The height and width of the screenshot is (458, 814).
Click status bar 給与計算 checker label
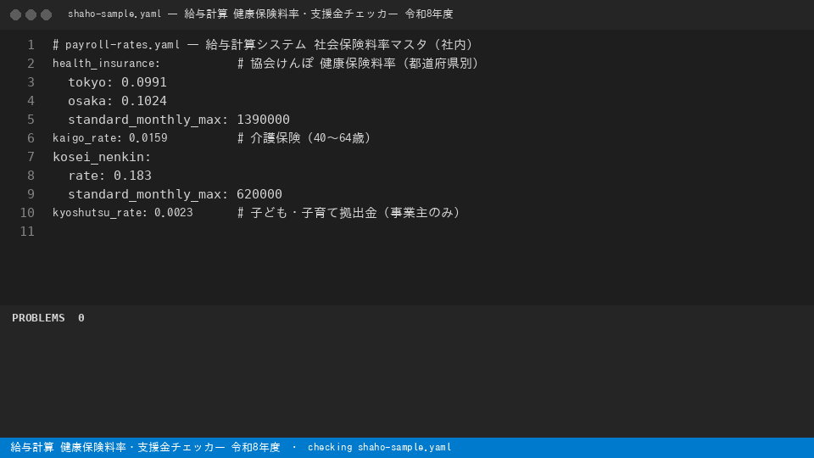click(x=145, y=447)
